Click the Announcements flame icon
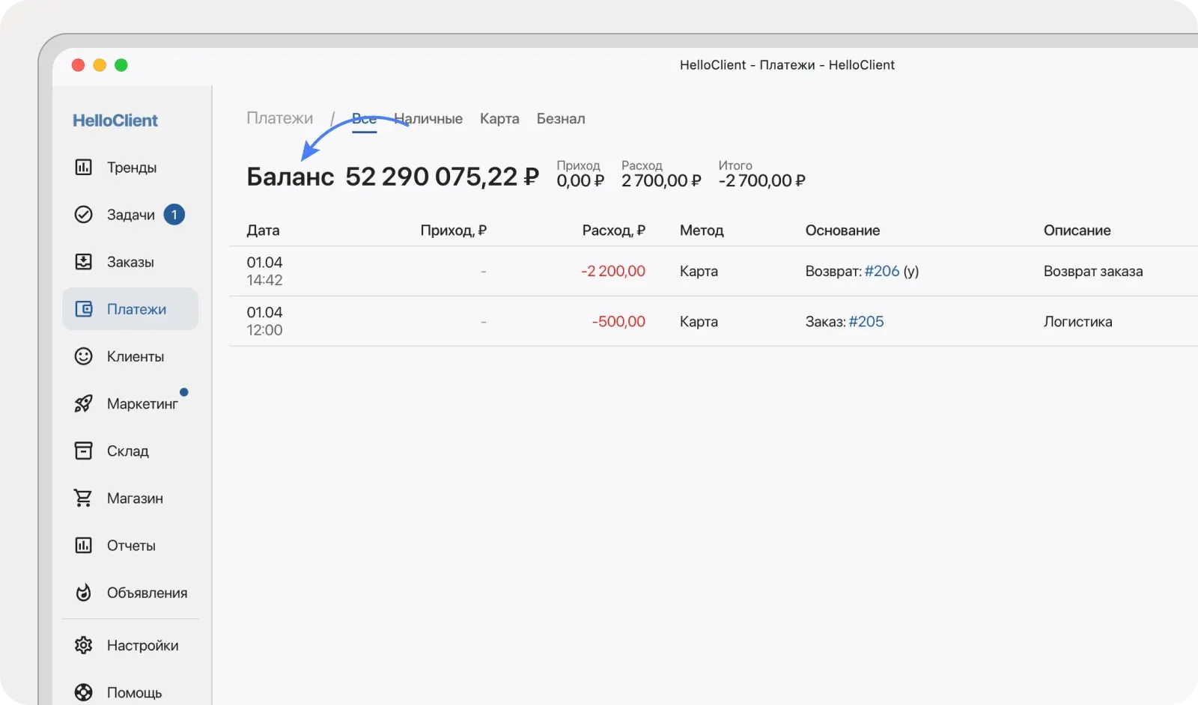1198x705 pixels. tap(83, 593)
